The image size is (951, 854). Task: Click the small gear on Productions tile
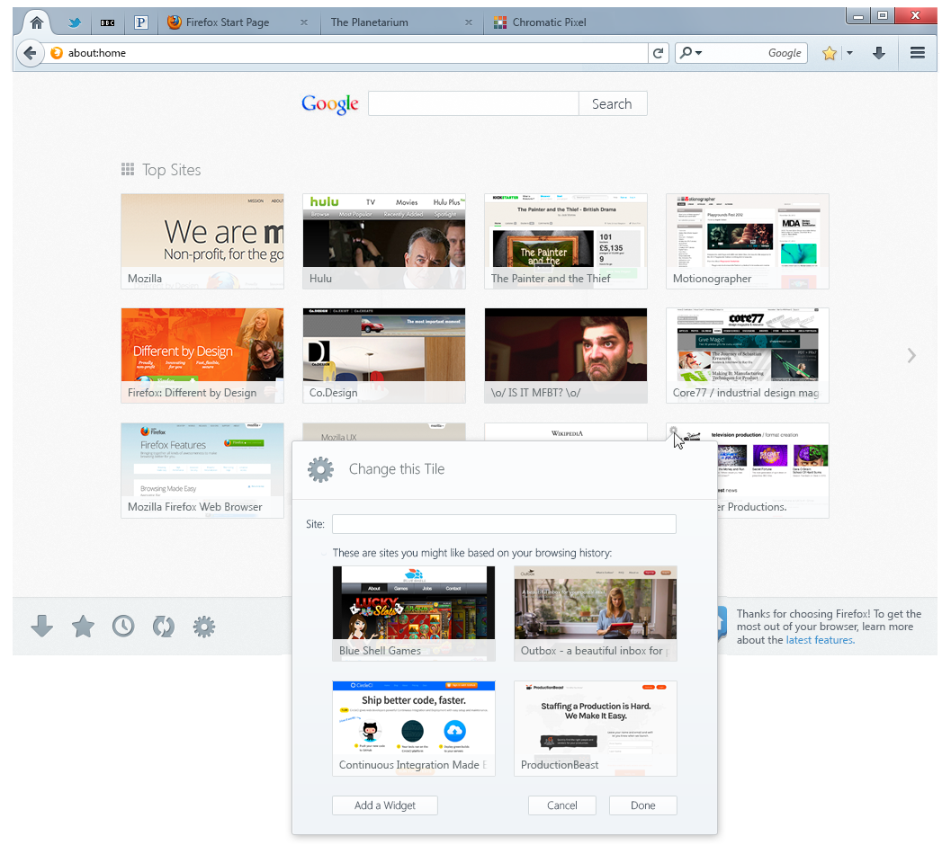click(x=673, y=431)
